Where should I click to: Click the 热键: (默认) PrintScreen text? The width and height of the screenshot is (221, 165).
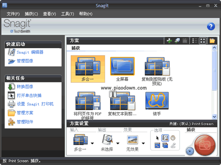[191, 124]
